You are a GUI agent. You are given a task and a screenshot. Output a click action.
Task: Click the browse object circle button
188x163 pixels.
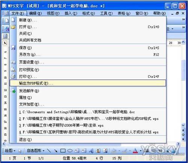click(x=183, y=135)
